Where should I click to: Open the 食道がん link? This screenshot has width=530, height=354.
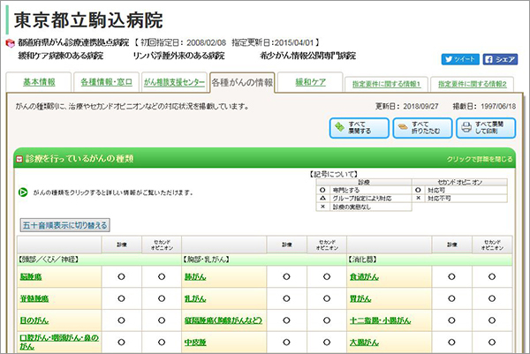click(x=364, y=277)
